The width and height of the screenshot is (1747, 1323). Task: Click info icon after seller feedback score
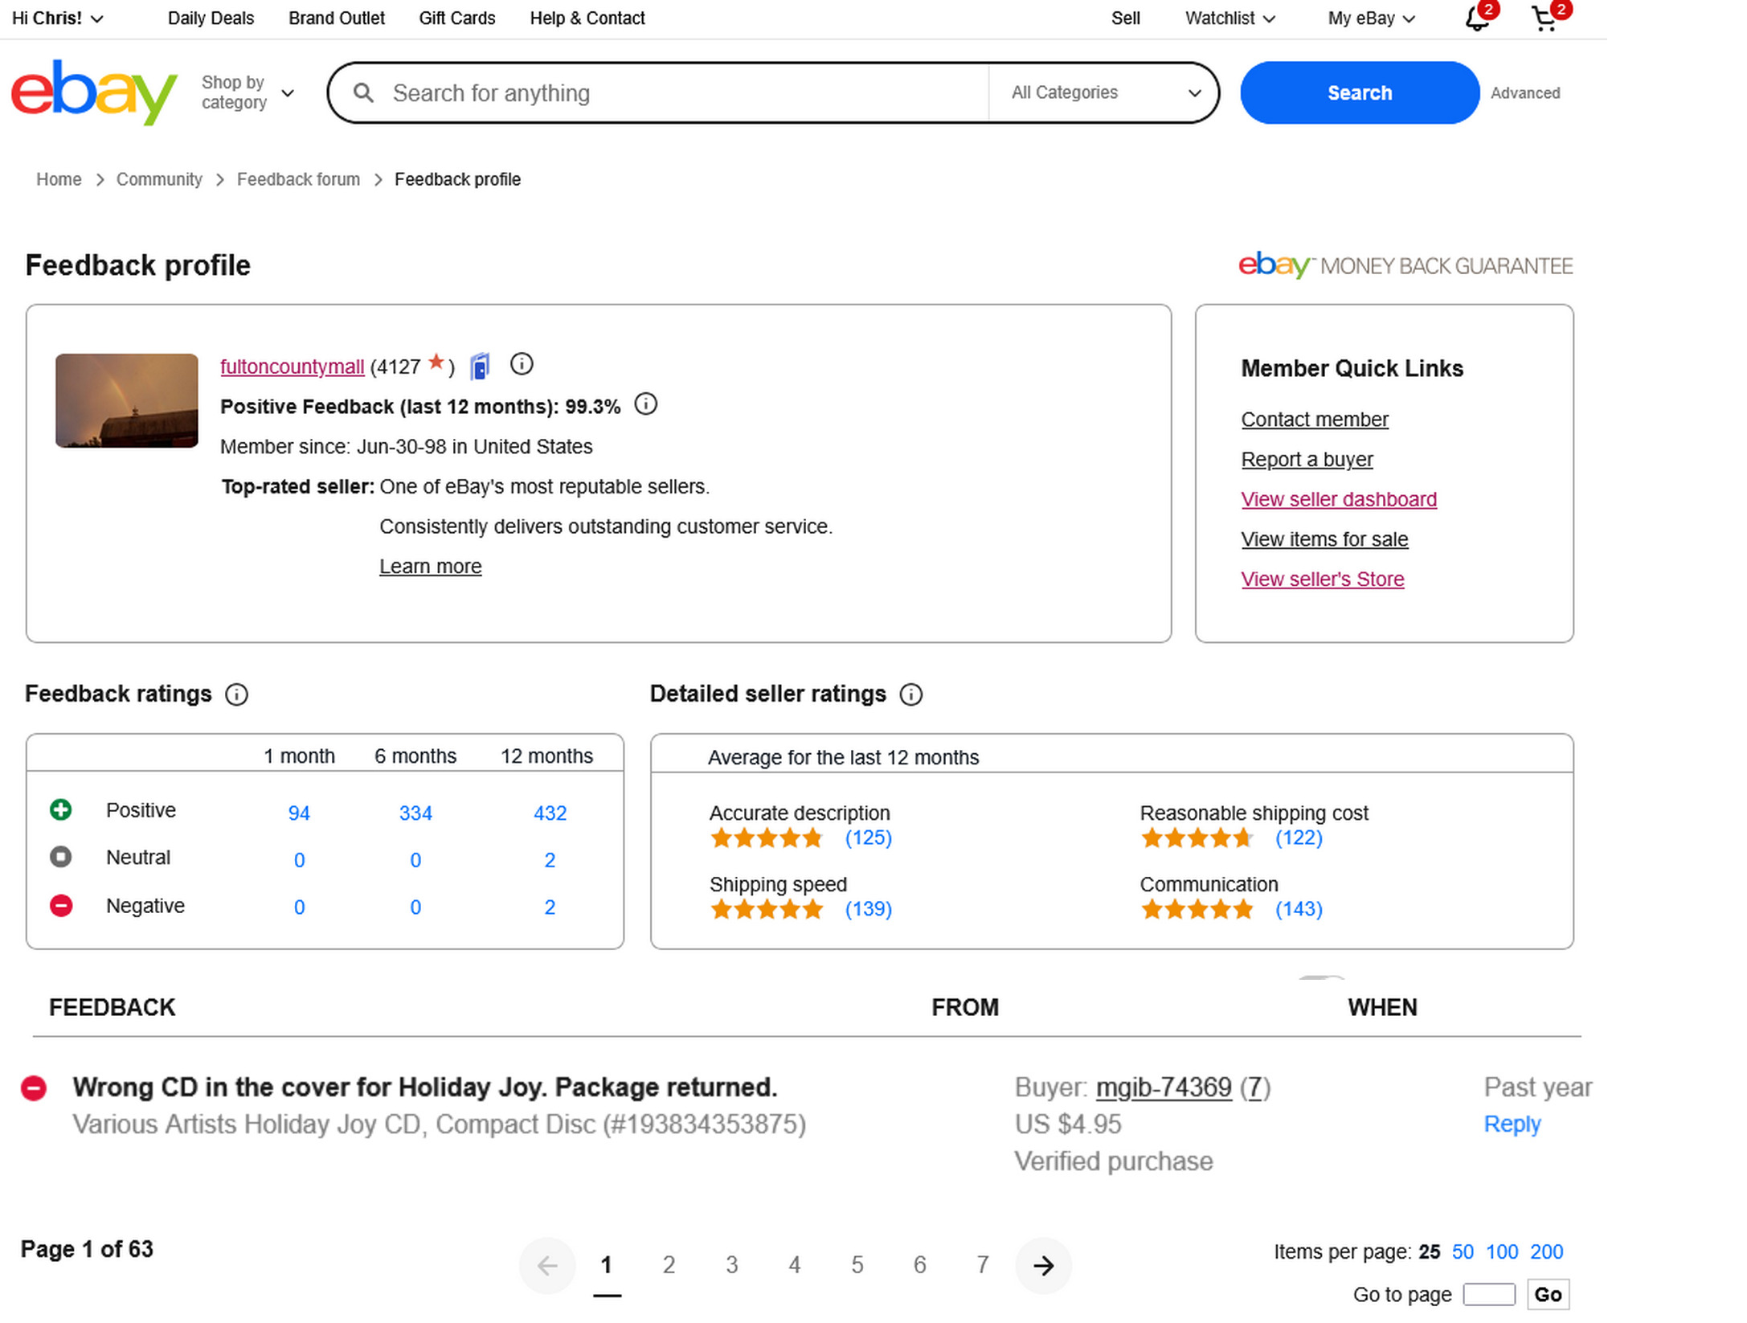[x=522, y=365]
